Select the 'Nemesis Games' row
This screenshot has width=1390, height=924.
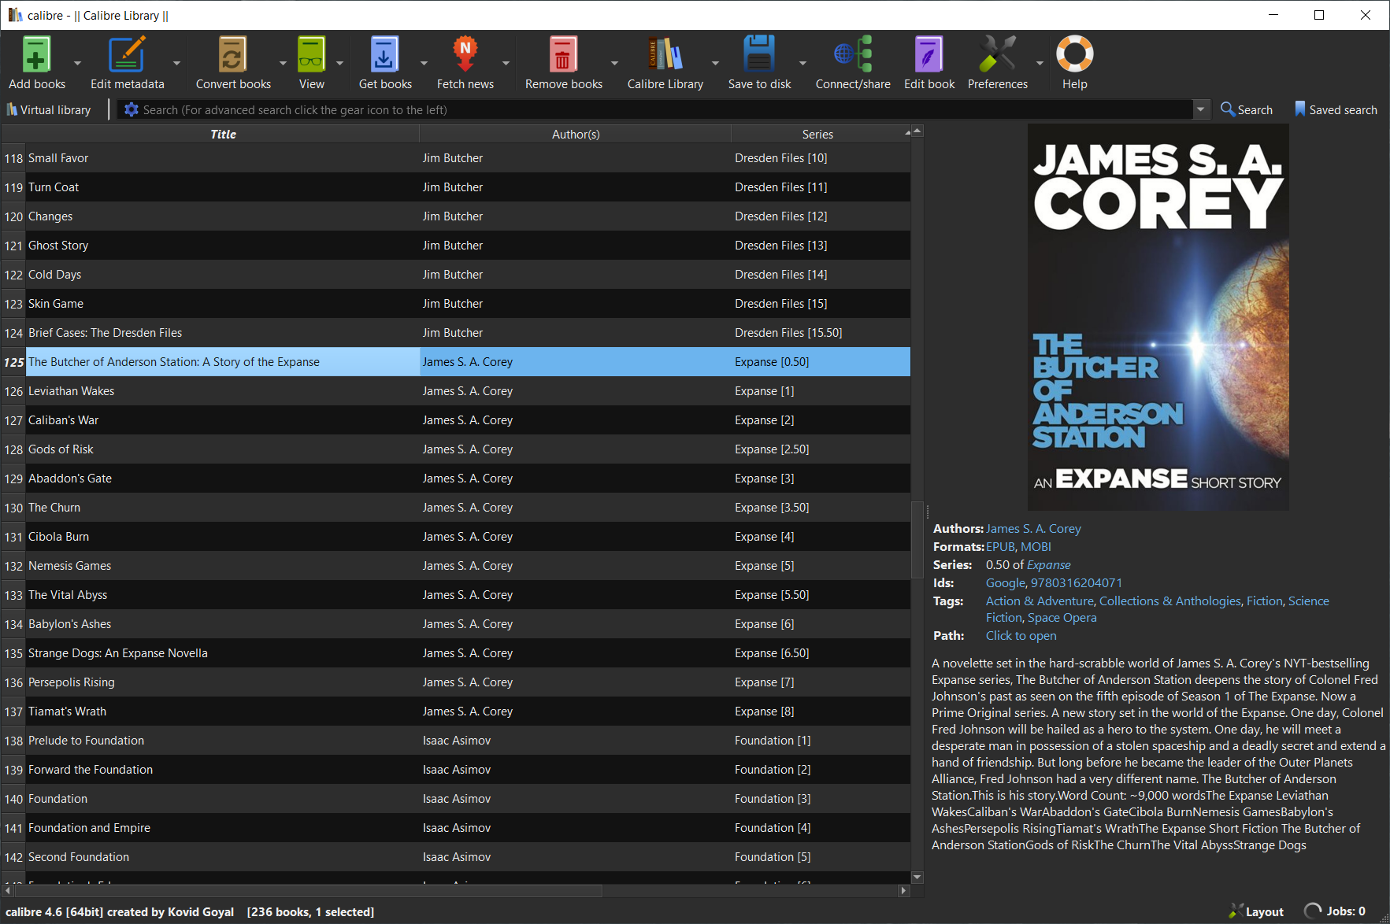tap(457, 566)
